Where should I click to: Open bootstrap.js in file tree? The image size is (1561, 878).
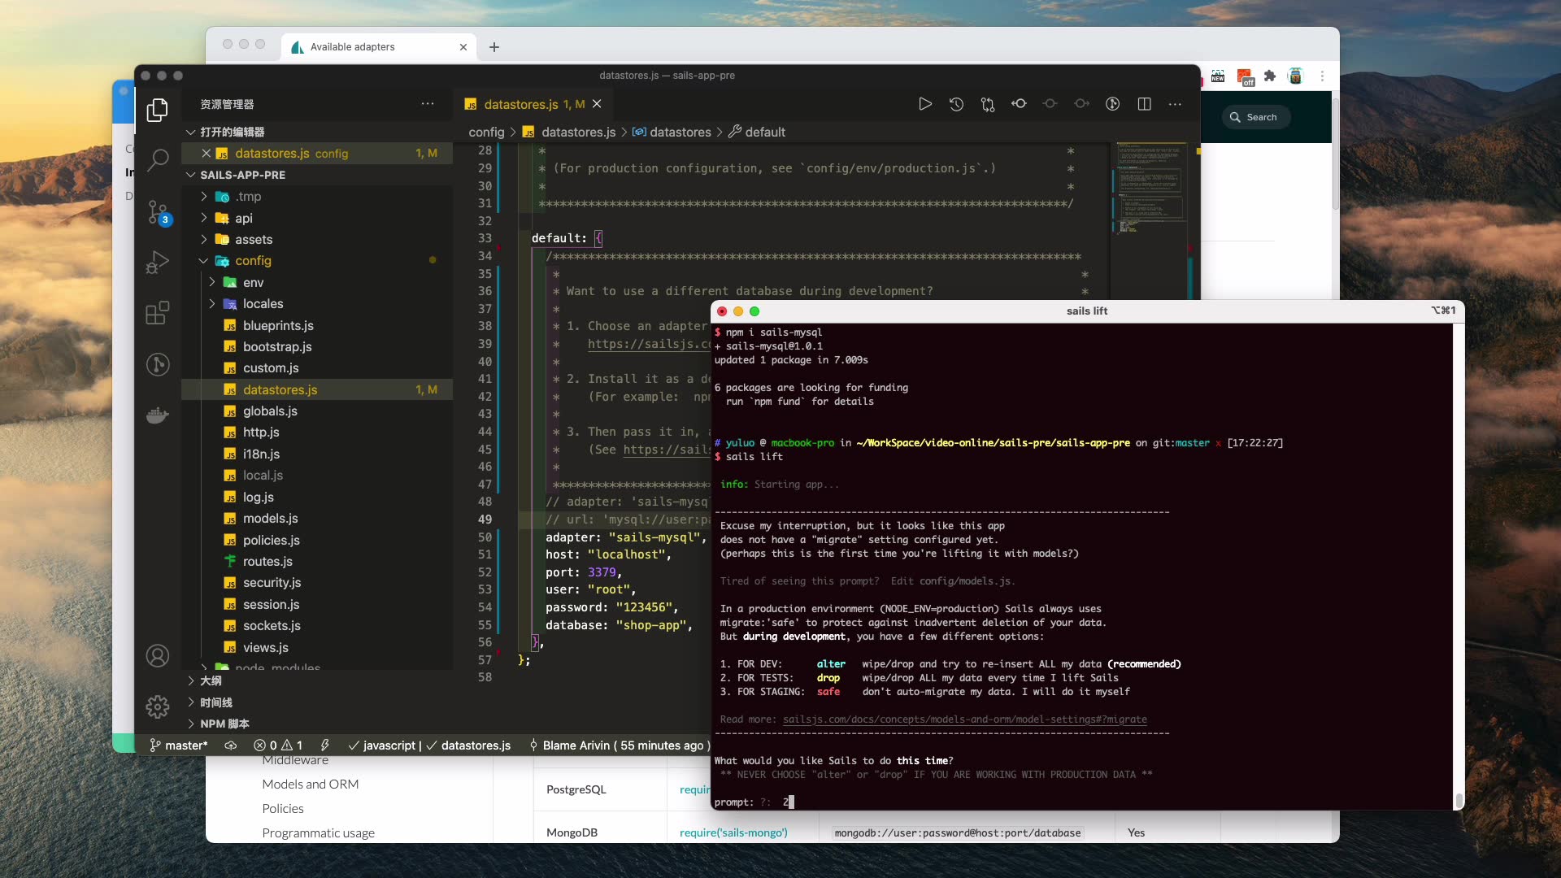pos(277,346)
